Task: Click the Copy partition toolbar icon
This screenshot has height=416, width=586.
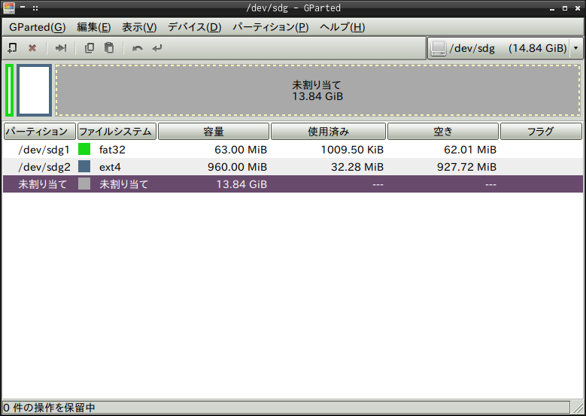Action: pos(90,48)
